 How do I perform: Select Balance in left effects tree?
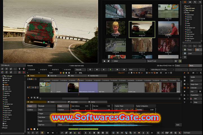(6, 106)
